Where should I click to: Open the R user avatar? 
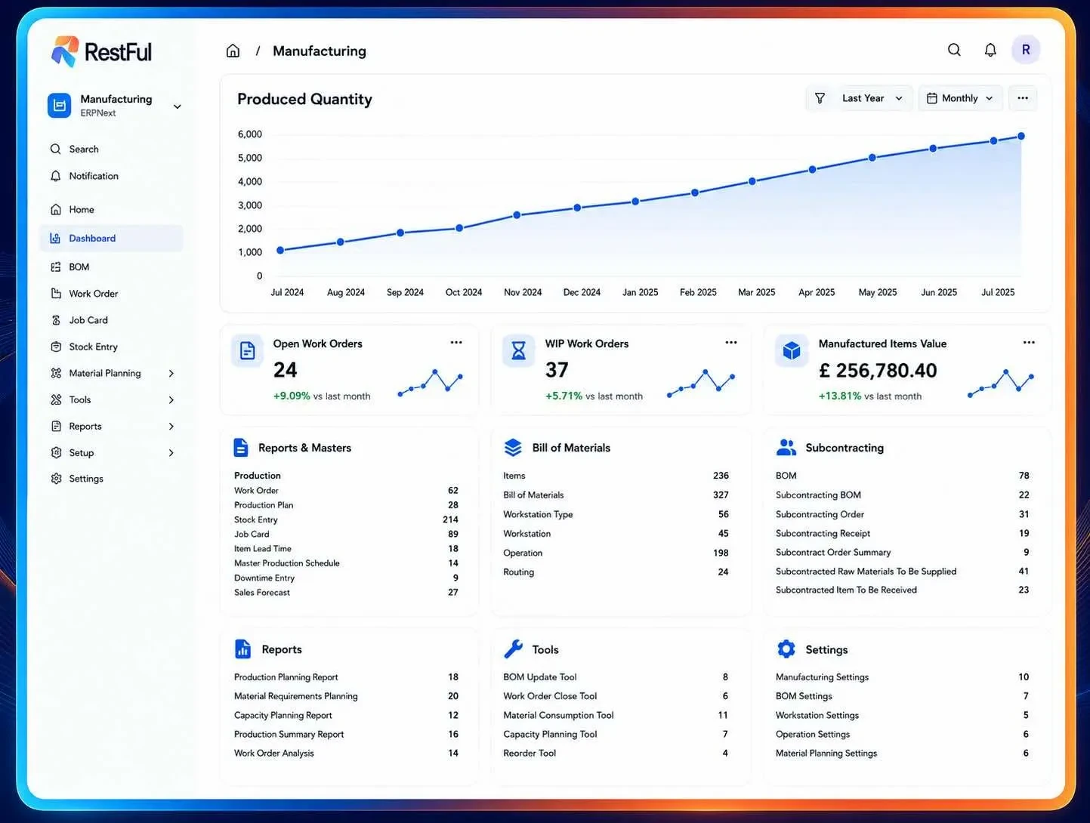pos(1026,50)
